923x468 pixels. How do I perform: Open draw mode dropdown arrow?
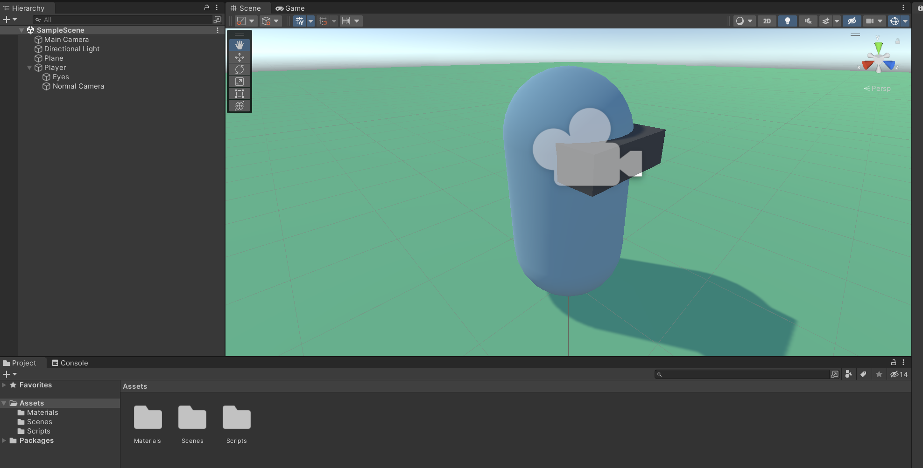750,21
